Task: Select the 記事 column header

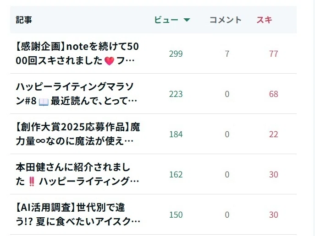Action: pos(24,20)
